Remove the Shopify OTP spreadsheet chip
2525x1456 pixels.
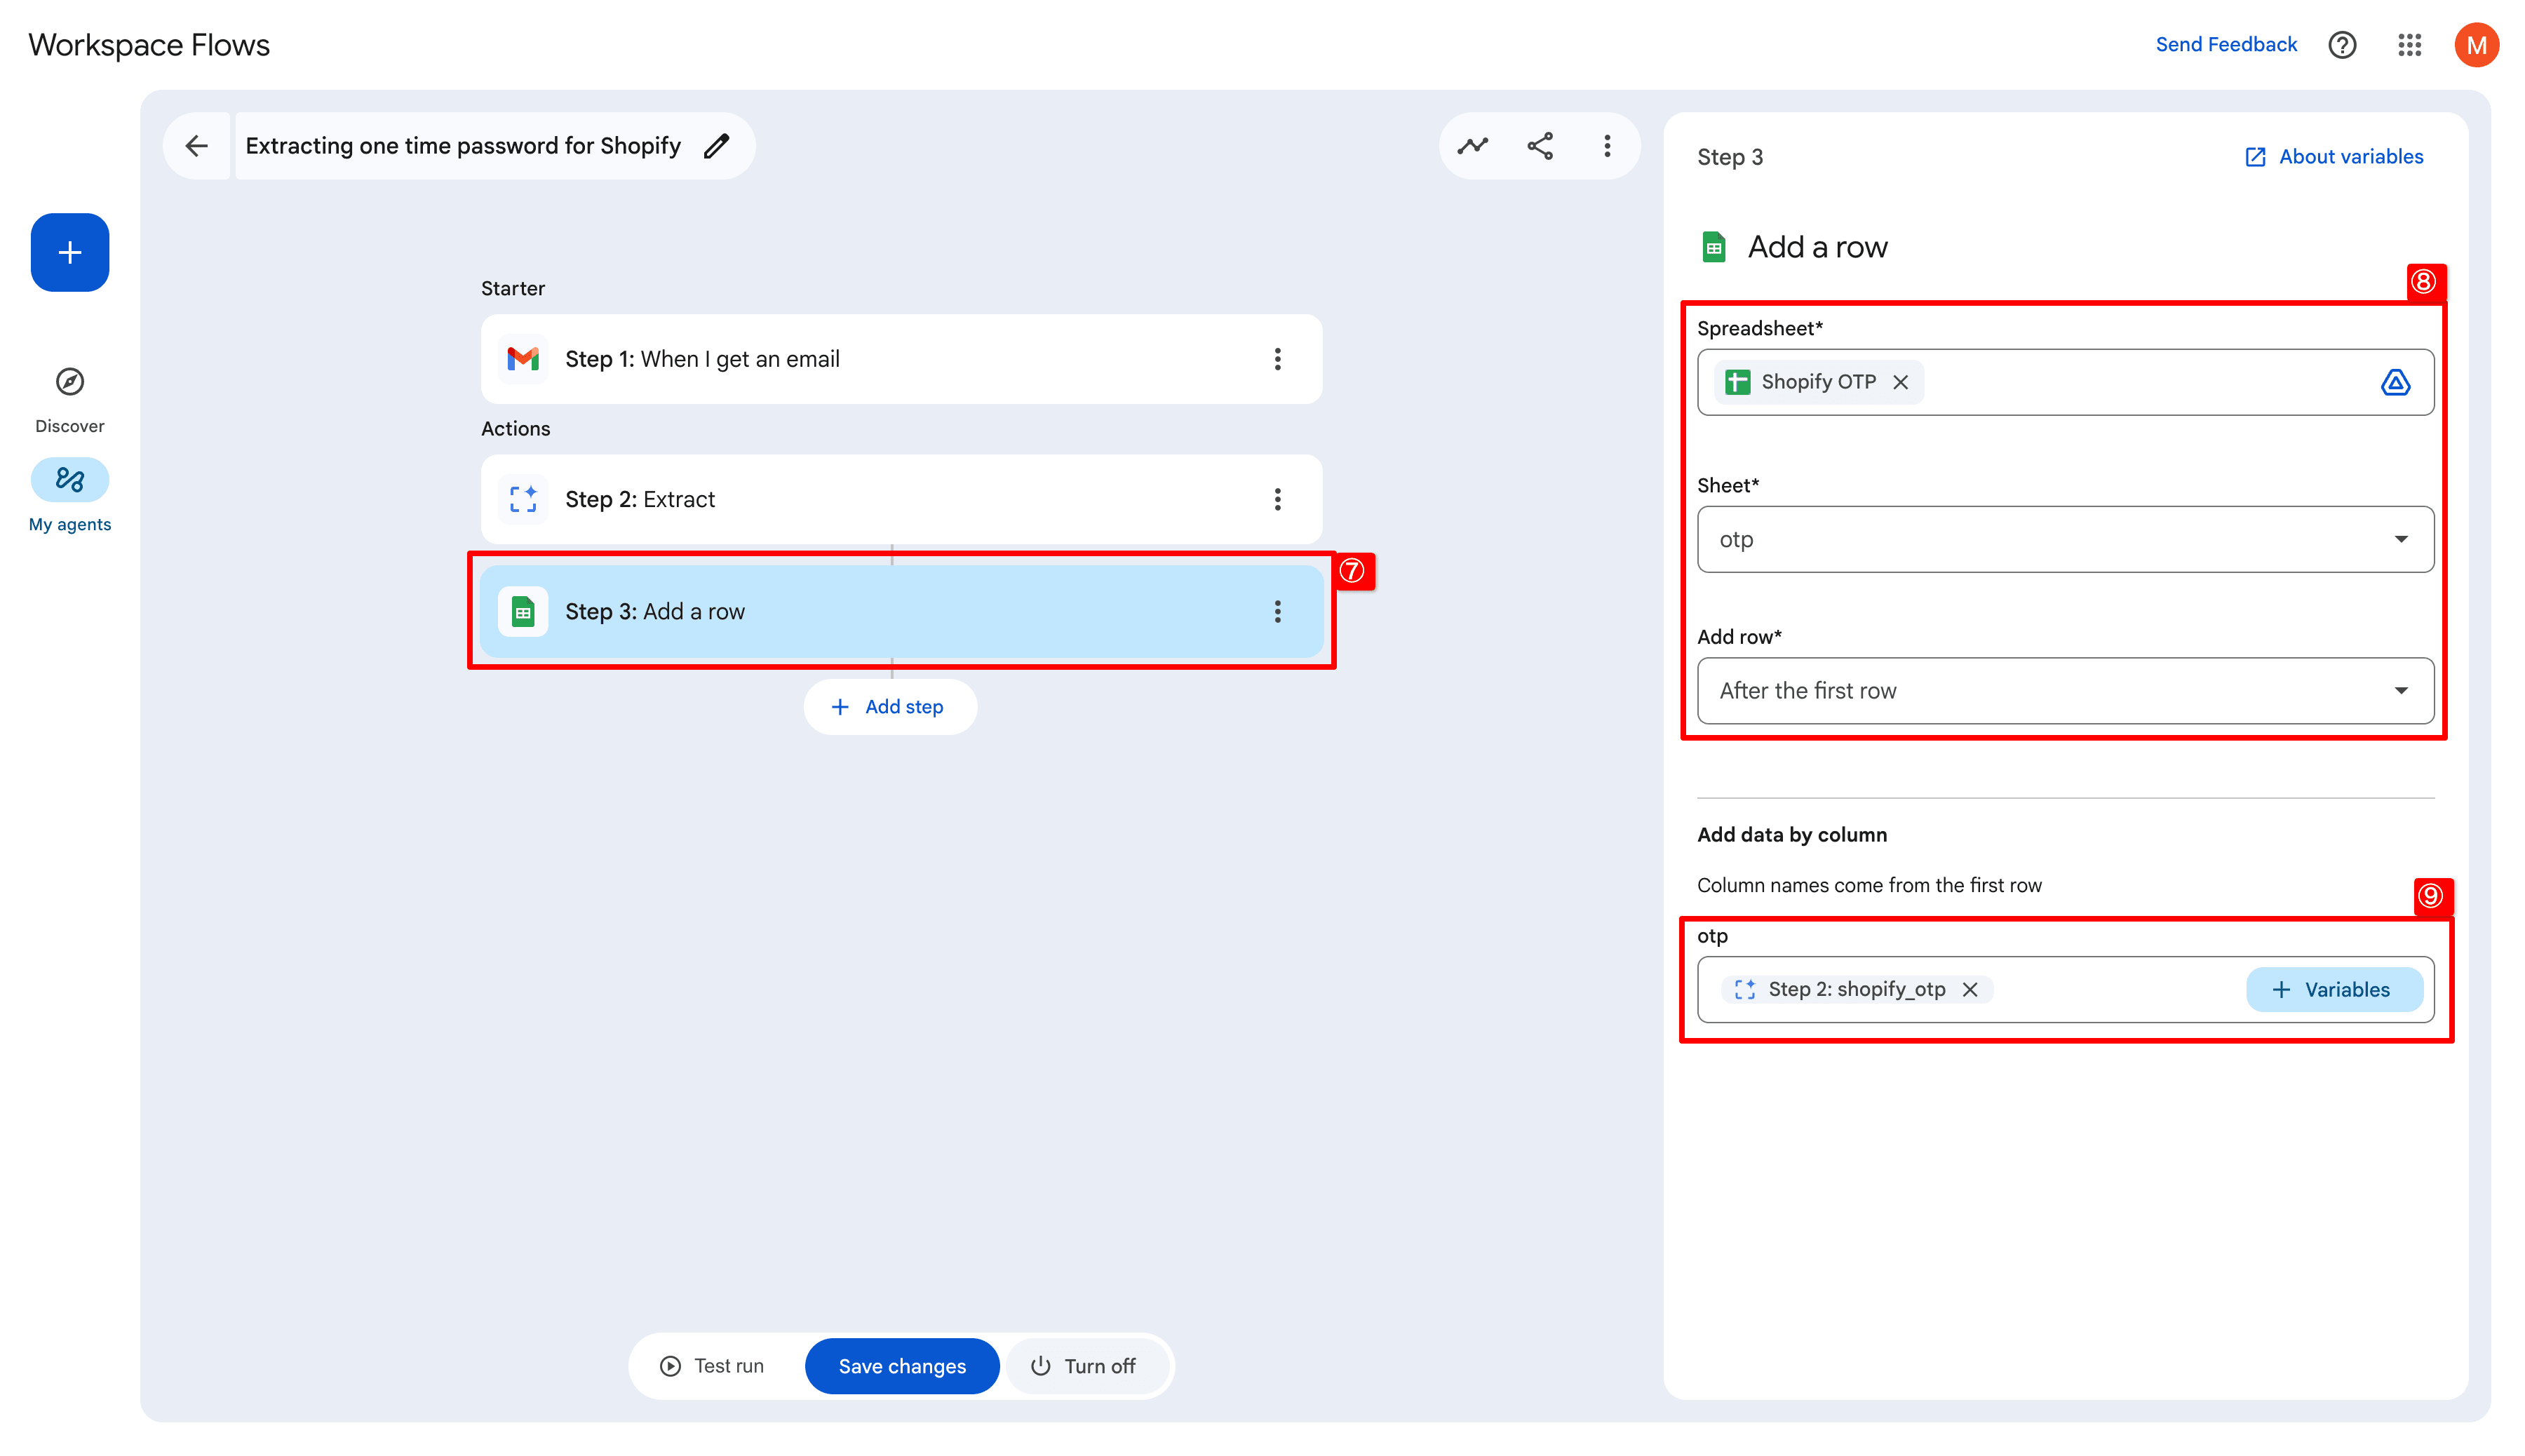tap(1901, 382)
